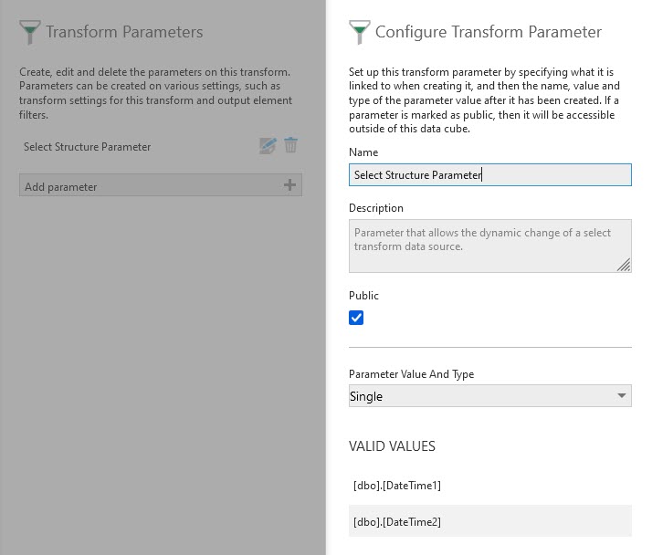Click the Configure Transform Parameter heading
The height and width of the screenshot is (555, 652).
tap(489, 33)
